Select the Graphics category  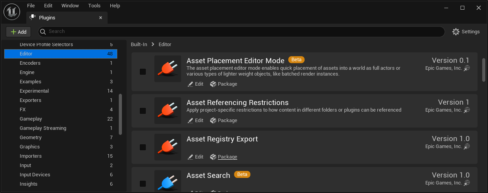(x=61, y=147)
